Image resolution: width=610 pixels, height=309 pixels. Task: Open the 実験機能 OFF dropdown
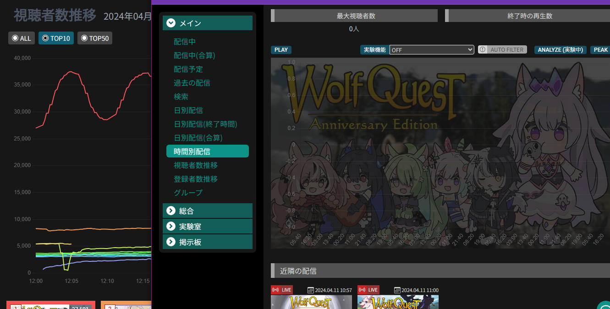click(x=432, y=50)
